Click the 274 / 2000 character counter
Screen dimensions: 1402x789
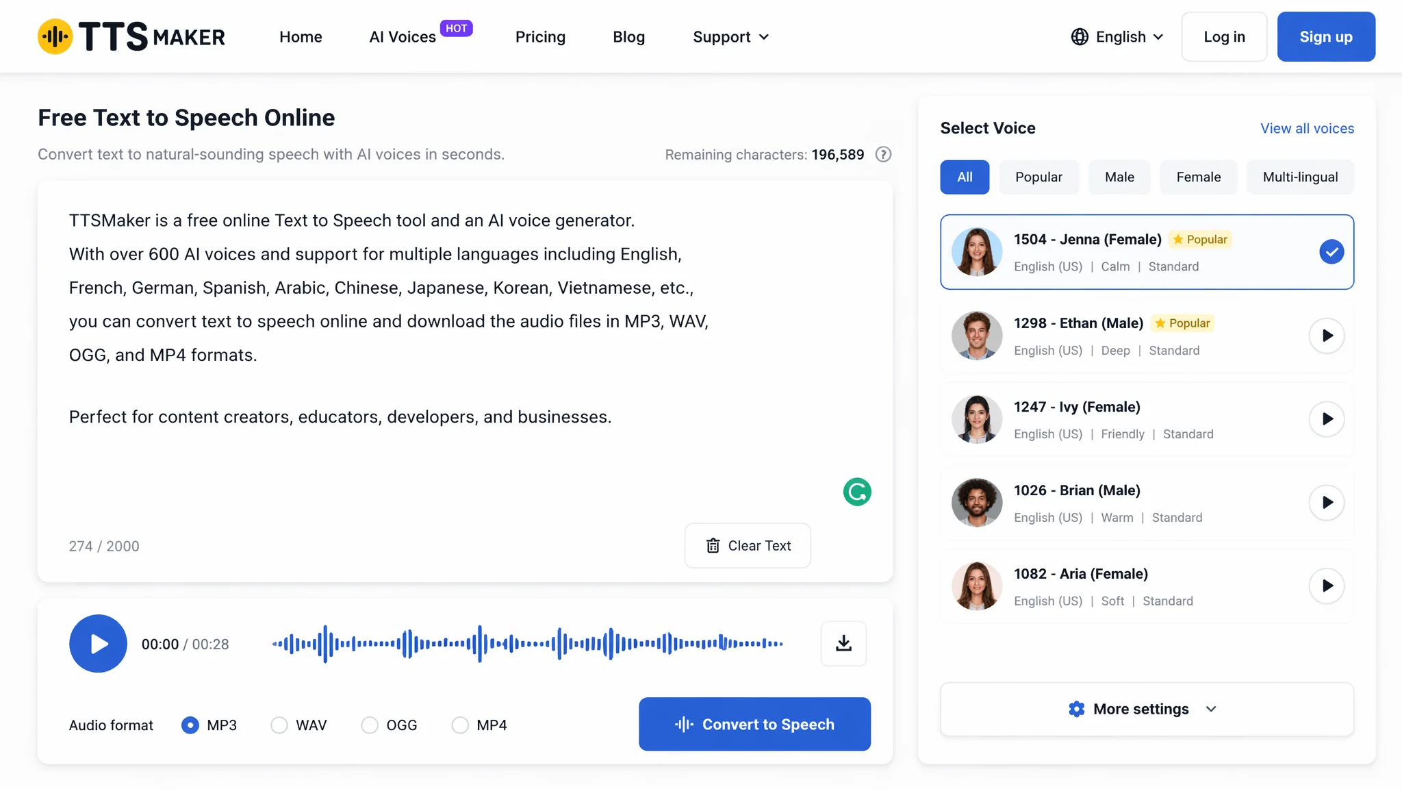(x=104, y=547)
